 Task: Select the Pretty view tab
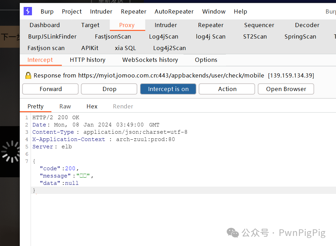tap(35, 107)
